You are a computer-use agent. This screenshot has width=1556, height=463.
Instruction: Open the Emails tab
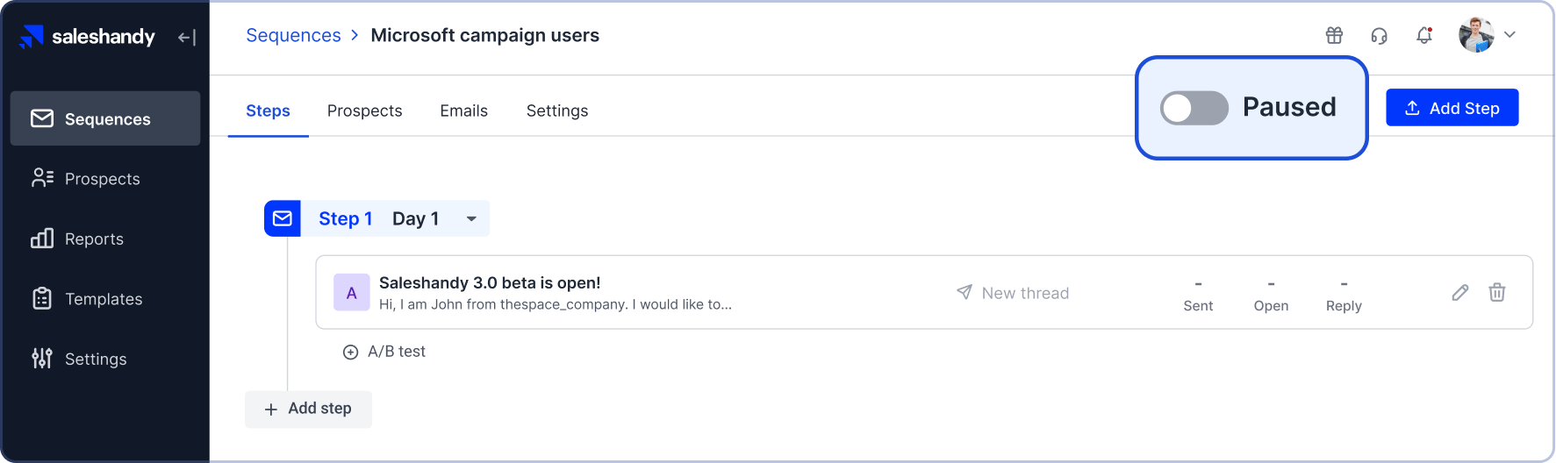pos(463,111)
